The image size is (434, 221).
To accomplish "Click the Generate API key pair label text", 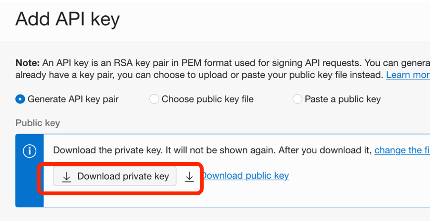I will (x=73, y=99).
